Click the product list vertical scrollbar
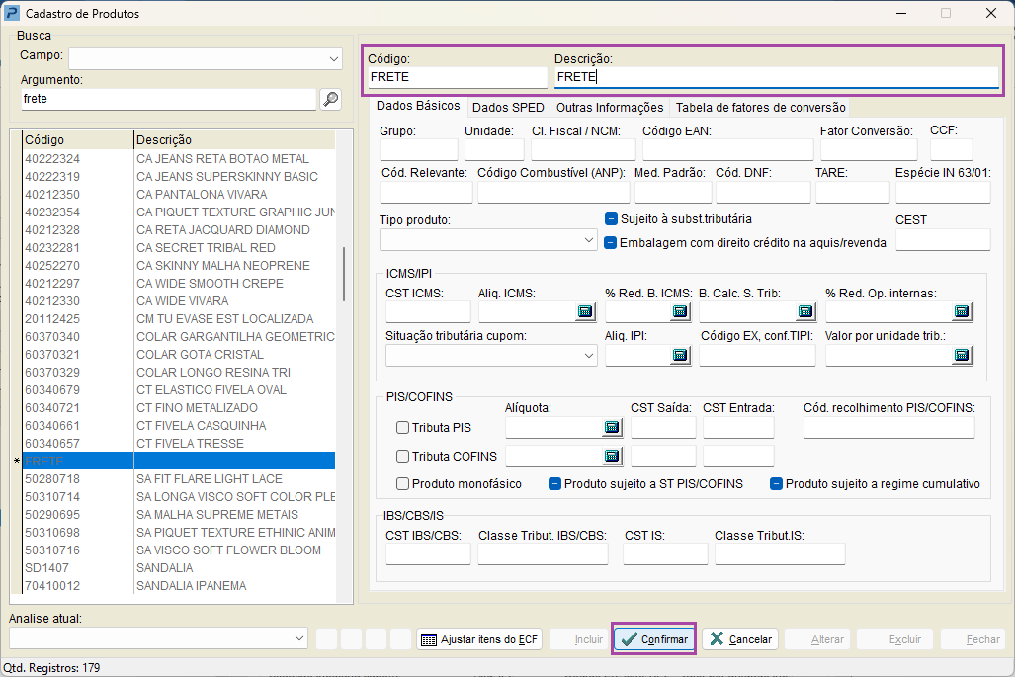 (x=344, y=274)
